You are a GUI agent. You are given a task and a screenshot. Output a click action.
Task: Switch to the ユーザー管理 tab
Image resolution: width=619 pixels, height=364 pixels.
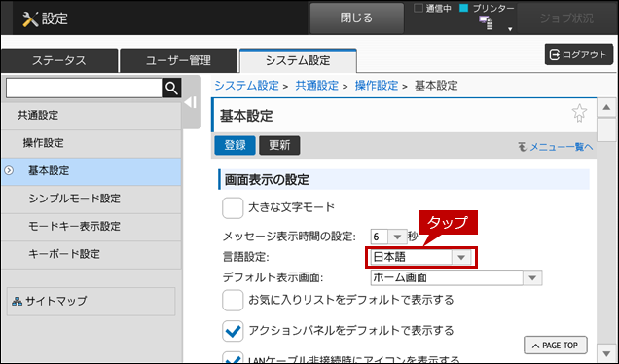tap(178, 60)
